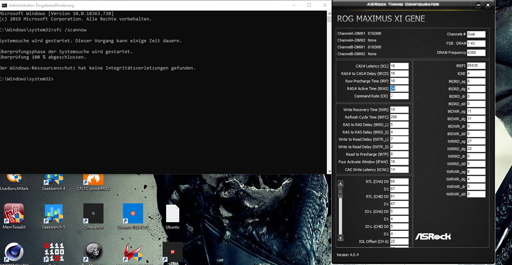
Task: Select the CPUID powerMAX flame icon
Action: point(93,180)
